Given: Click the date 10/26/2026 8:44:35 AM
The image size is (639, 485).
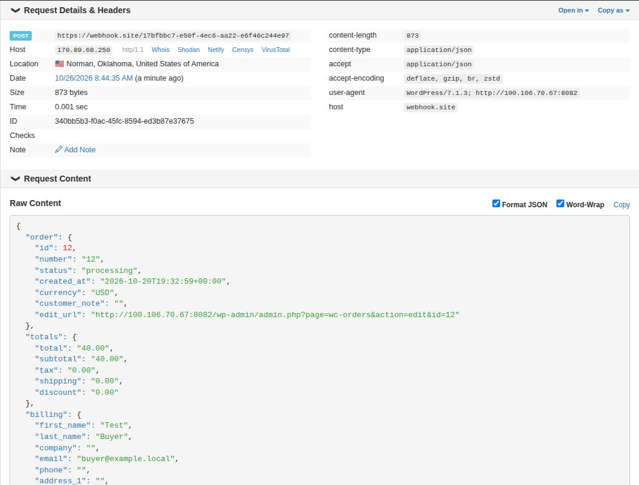Looking at the screenshot, I should [x=94, y=78].
